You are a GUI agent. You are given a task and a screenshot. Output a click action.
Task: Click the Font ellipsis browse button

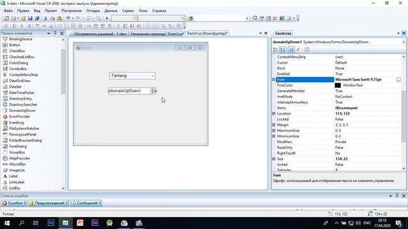(398, 80)
